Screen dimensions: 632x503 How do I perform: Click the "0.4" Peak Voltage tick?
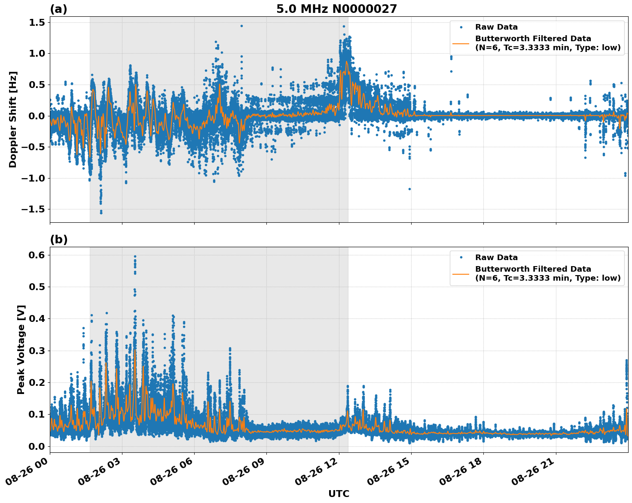(37, 319)
